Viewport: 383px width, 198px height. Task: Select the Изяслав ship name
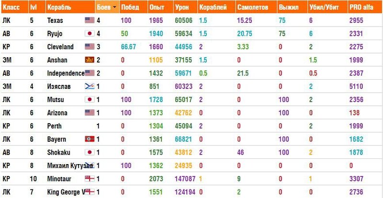59,86
